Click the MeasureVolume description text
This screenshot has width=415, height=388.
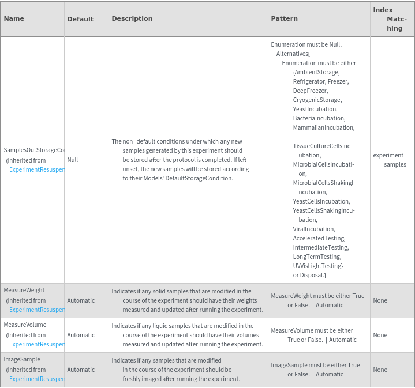coord(187,335)
